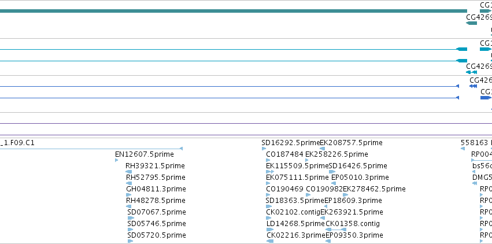Select the GH04811.3prime label
The width and height of the screenshot is (492, 244).
tap(156, 189)
